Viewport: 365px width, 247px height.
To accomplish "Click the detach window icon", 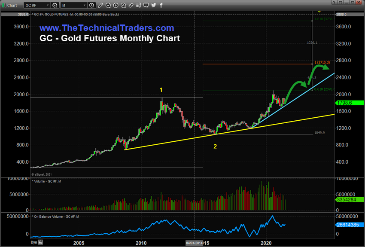I will [341, 2].
